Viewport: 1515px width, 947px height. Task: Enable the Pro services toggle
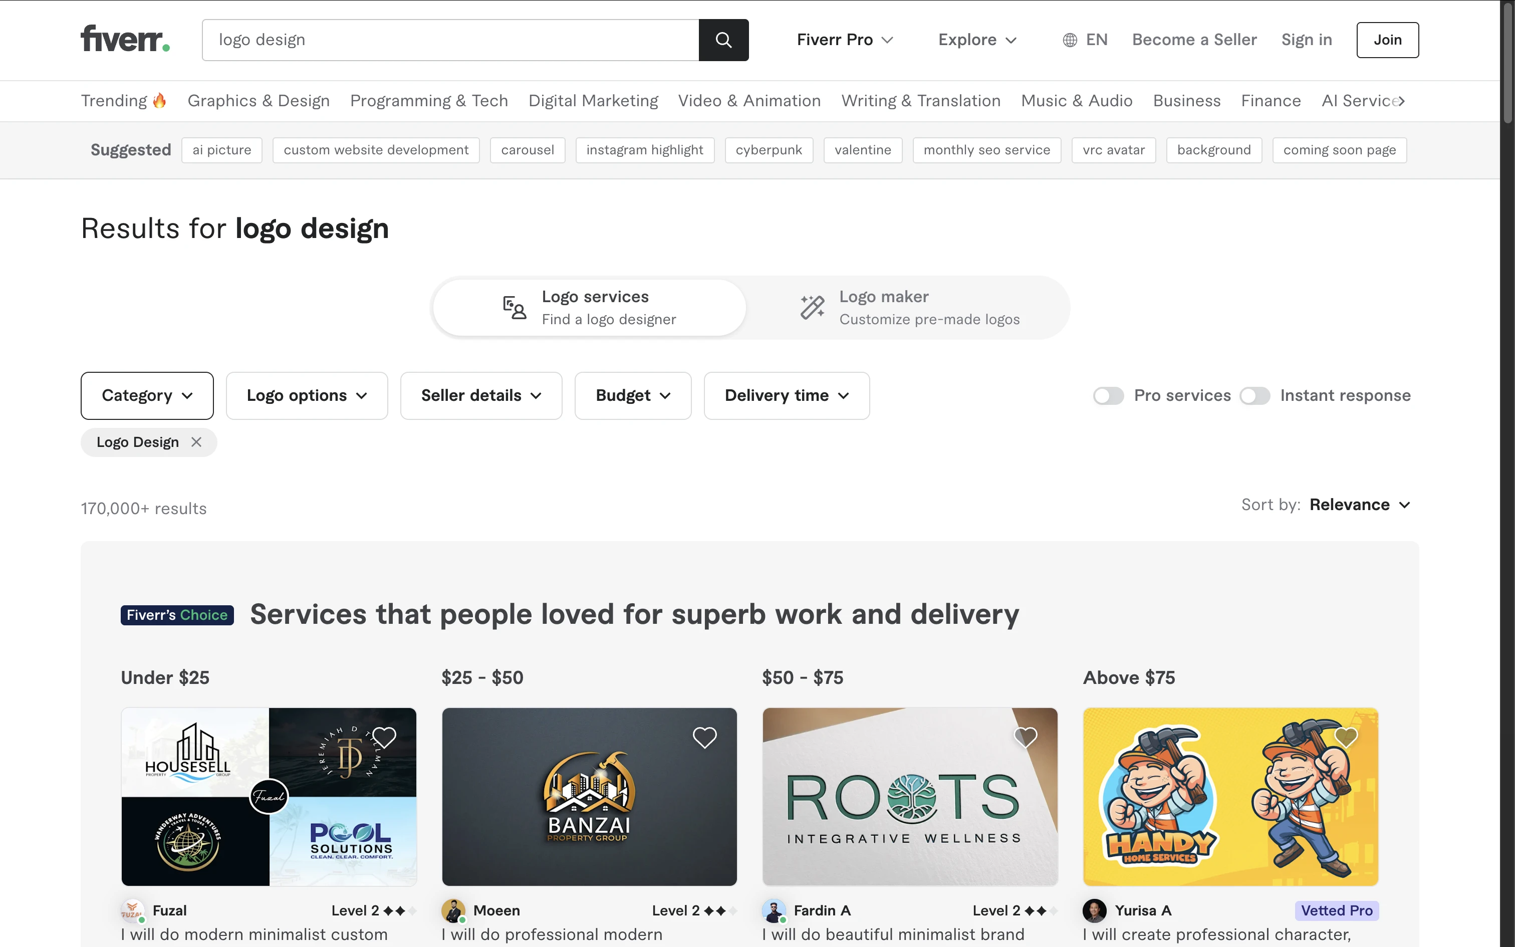point(1108,395)
